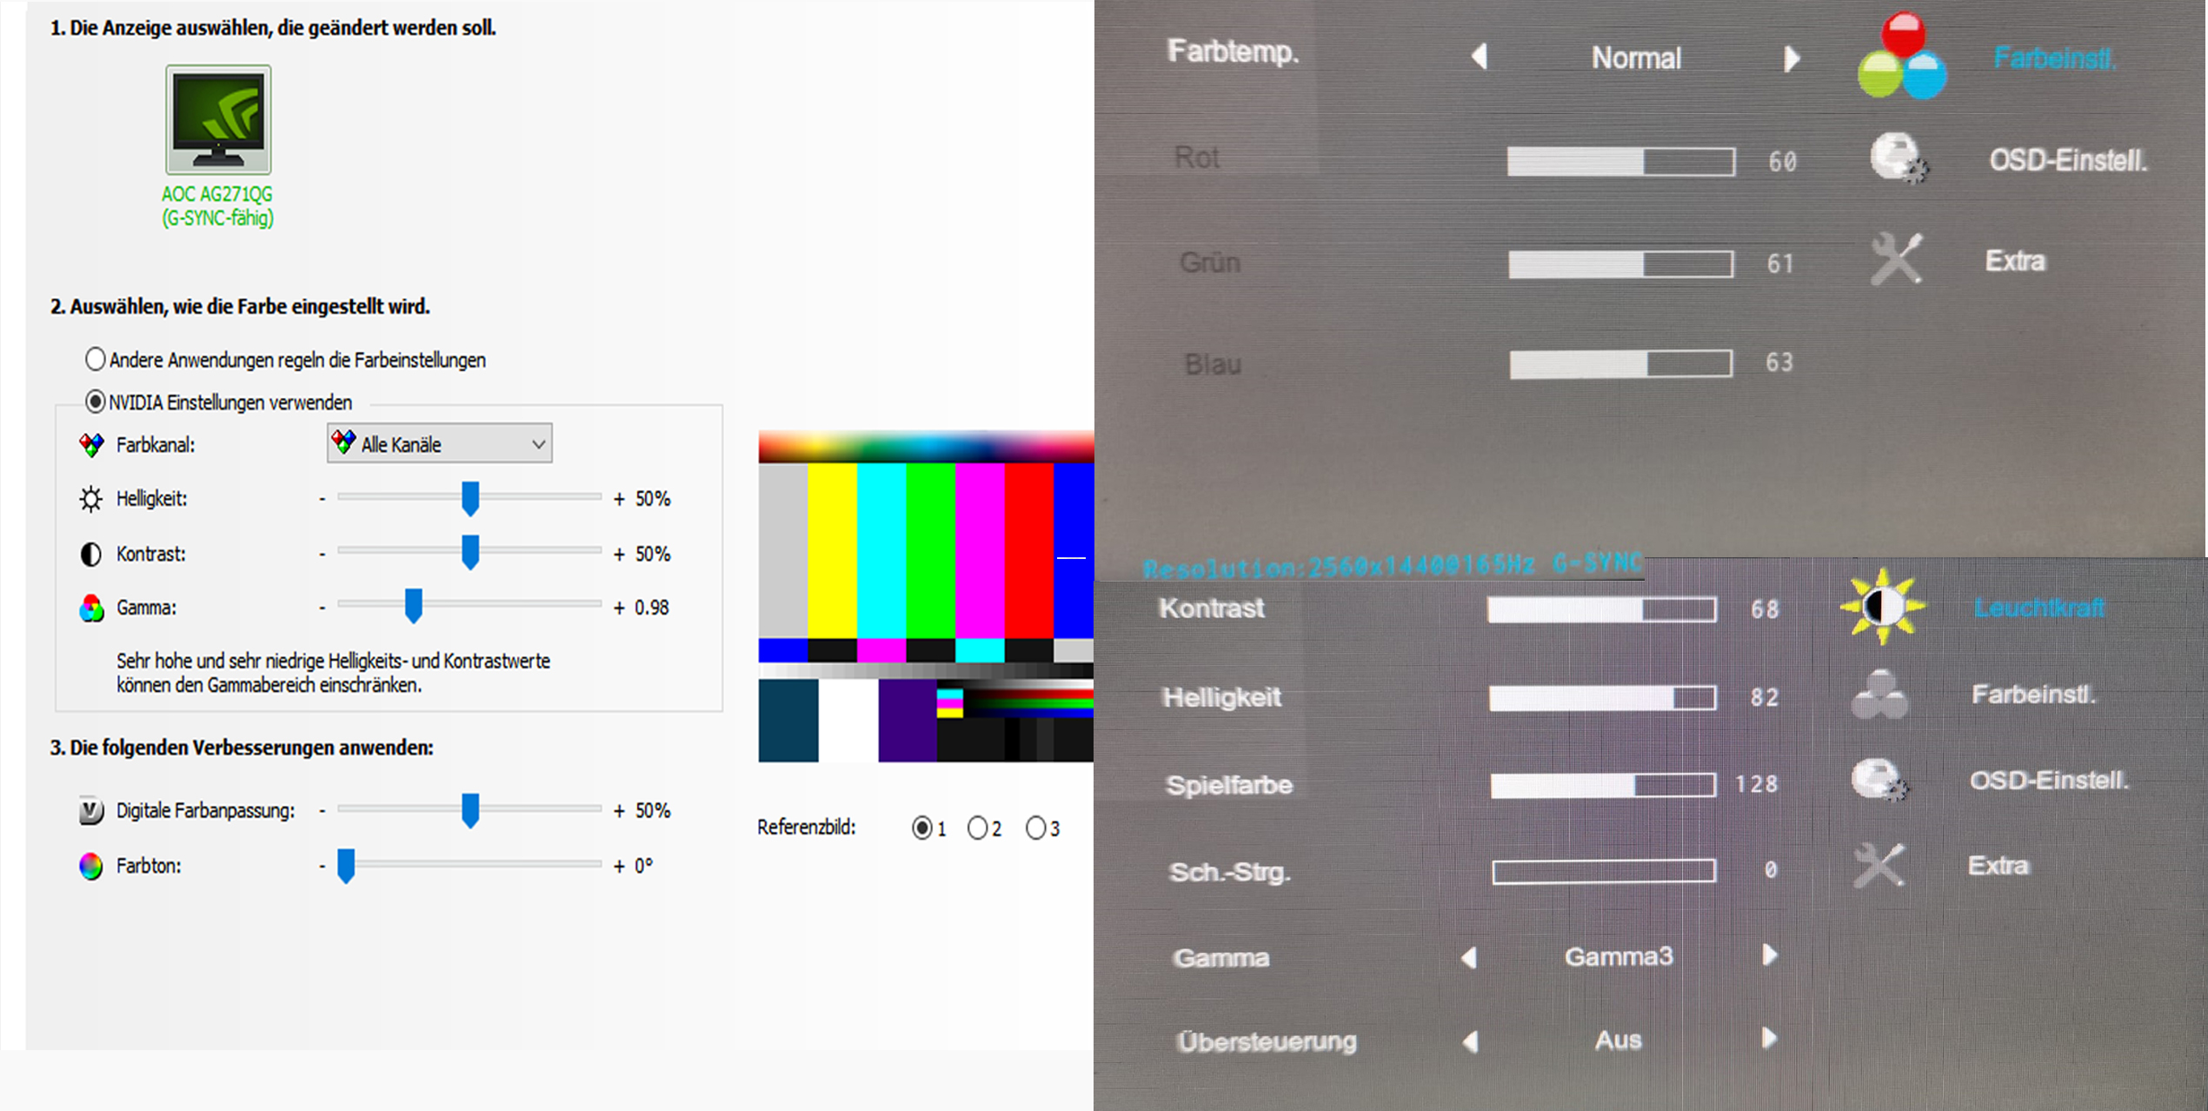Click the lower Extra tools icon
The image size is (2208, 1111).
[x=1878, y=865]
